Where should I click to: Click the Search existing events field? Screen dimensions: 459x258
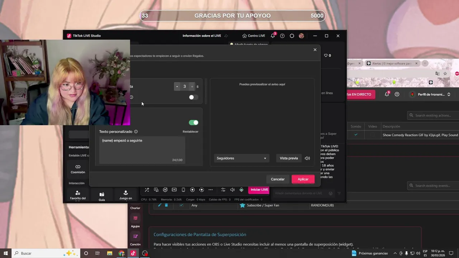click(x=433, y=186)
